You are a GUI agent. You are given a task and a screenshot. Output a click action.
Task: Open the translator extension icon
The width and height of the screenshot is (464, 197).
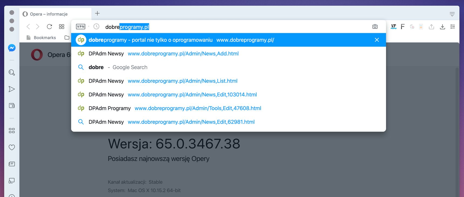[x=394, y=27]
